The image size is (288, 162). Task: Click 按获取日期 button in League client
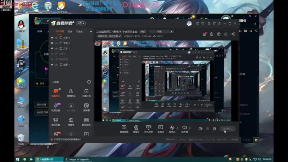pos(42,112)
